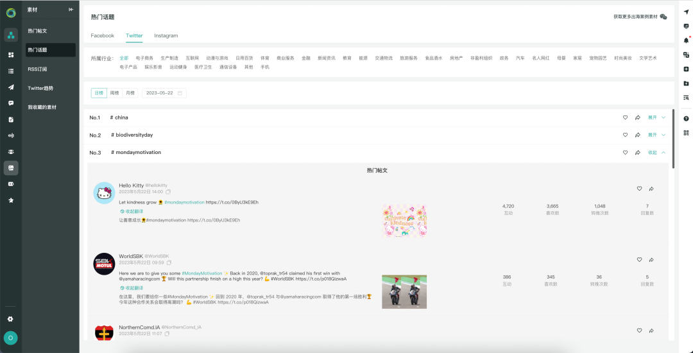Collapse the # mondaymotivation topic with 收起
693x353 pixels.
[656, 152]
